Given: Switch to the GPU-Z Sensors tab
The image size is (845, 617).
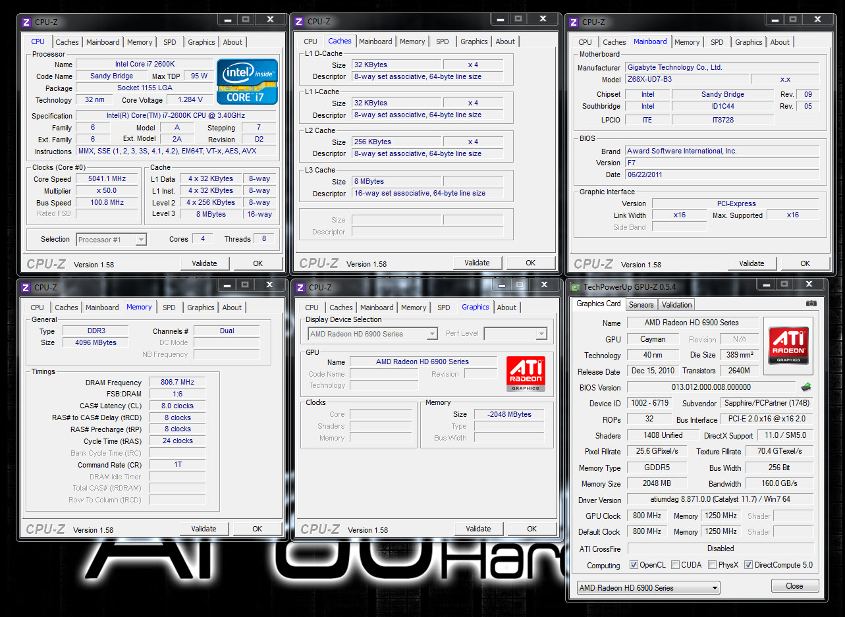Looking at the screenshot, I should (641, 304).
